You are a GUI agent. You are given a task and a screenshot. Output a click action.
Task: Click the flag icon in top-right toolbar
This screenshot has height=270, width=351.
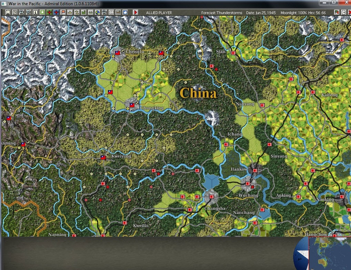click(x=337, y=12)
